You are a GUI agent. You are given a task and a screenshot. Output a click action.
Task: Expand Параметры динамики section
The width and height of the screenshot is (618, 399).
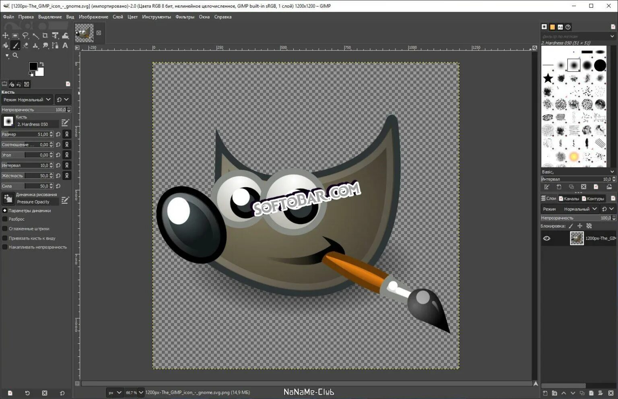pyautogui.click(x=5, y=211)
